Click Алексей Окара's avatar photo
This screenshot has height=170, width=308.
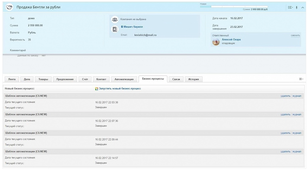point(216,42)
